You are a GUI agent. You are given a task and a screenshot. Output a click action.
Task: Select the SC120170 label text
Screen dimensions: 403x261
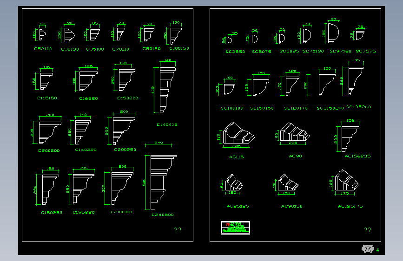click(x=296, y=108)
